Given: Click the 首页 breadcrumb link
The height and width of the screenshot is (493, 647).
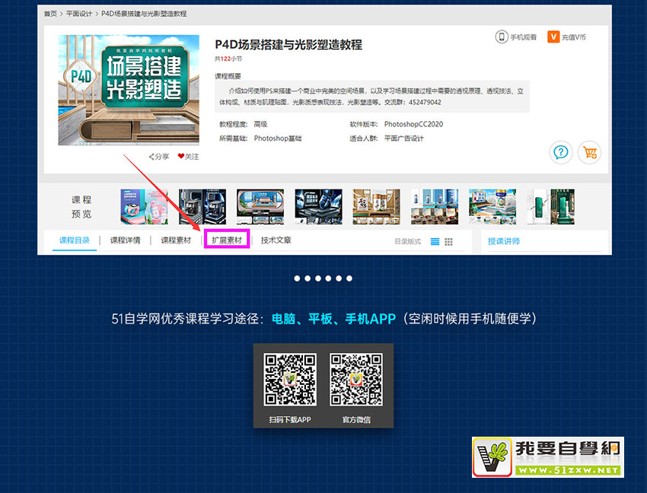Looking at the screenshot, I should (x=50, y=14).
